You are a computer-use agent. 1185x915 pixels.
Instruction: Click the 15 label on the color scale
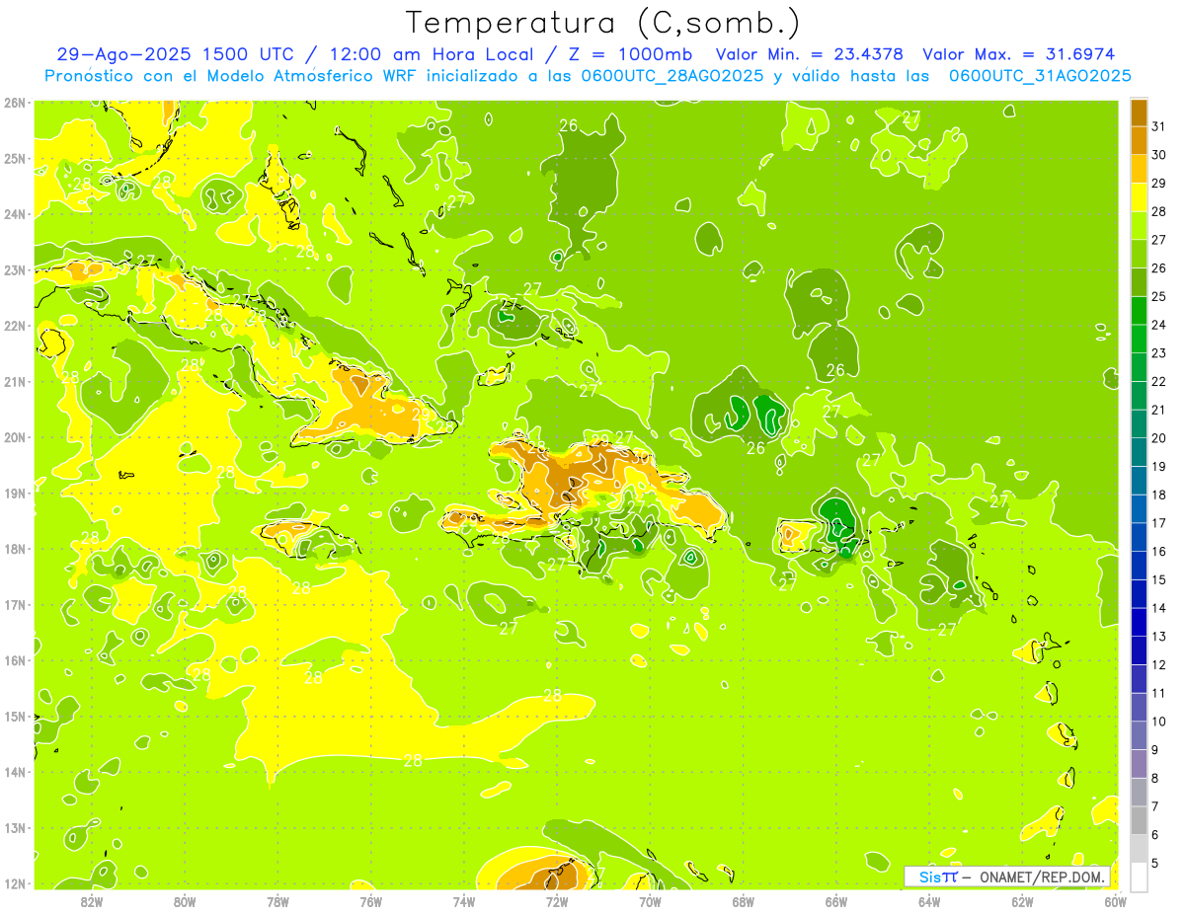pyautogui.click(x=1159, y=579)
